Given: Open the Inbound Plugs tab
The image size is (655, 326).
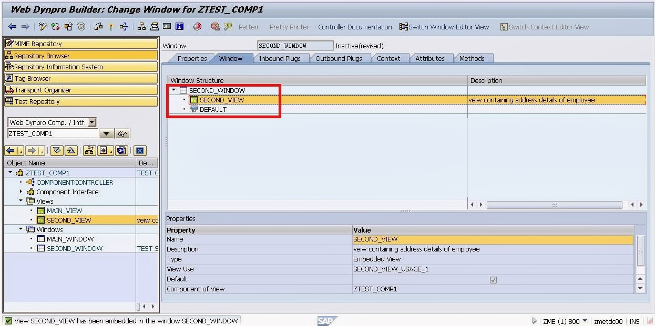Looking at the screenshot, I should coord(280,58).
